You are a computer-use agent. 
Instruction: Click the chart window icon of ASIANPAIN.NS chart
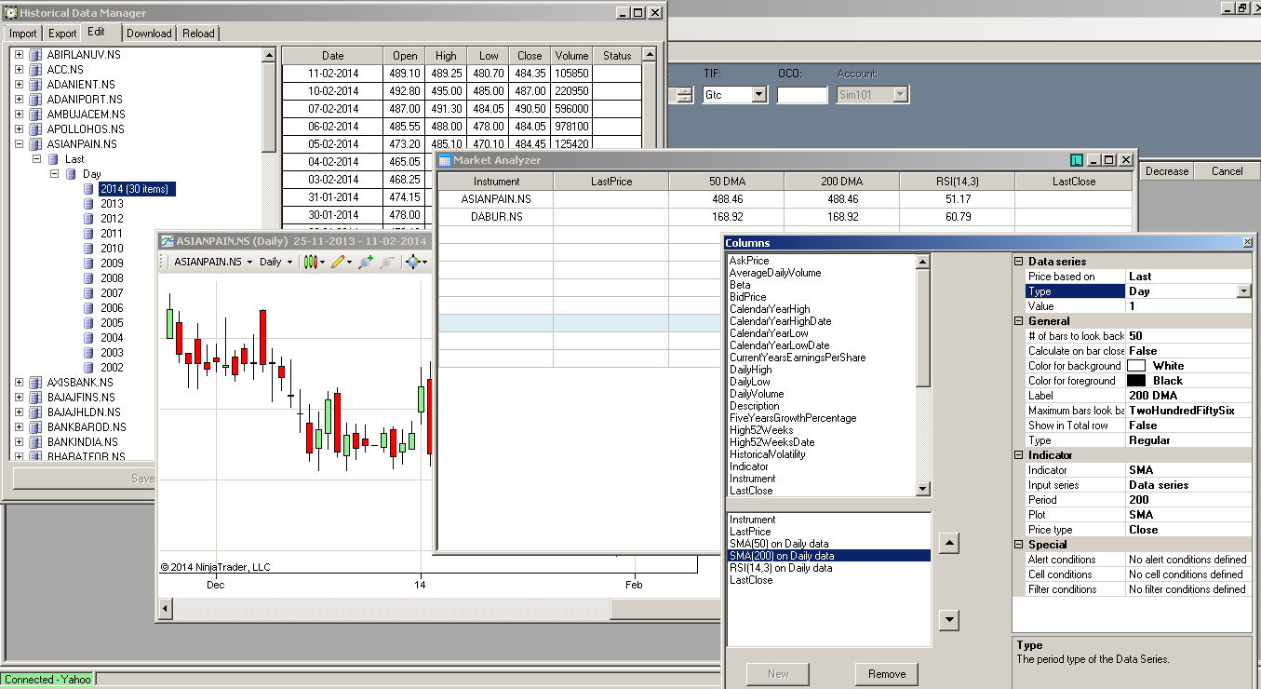point(168,240)
